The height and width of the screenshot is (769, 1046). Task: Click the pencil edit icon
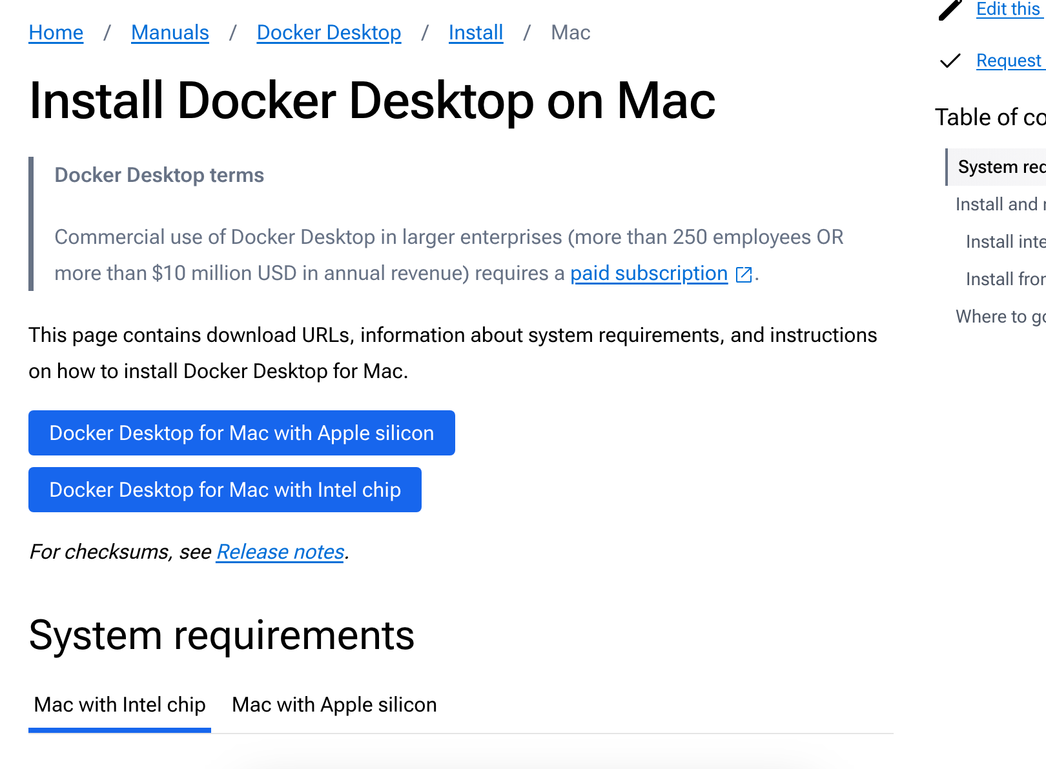950,10
